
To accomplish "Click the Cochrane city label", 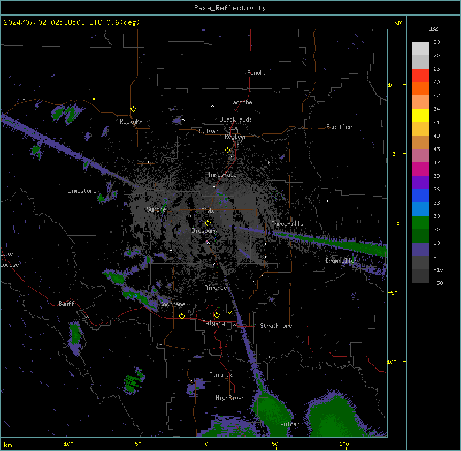I will pyautogui.click(x=172, y=304).
